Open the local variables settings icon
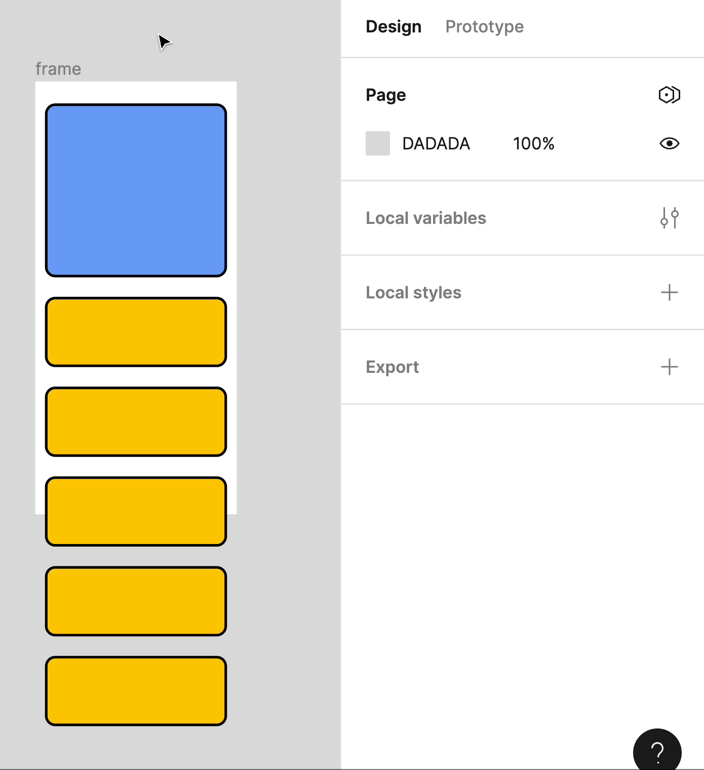Image resolution: width=704 pixels, height=770 pixels. point(669,218)
